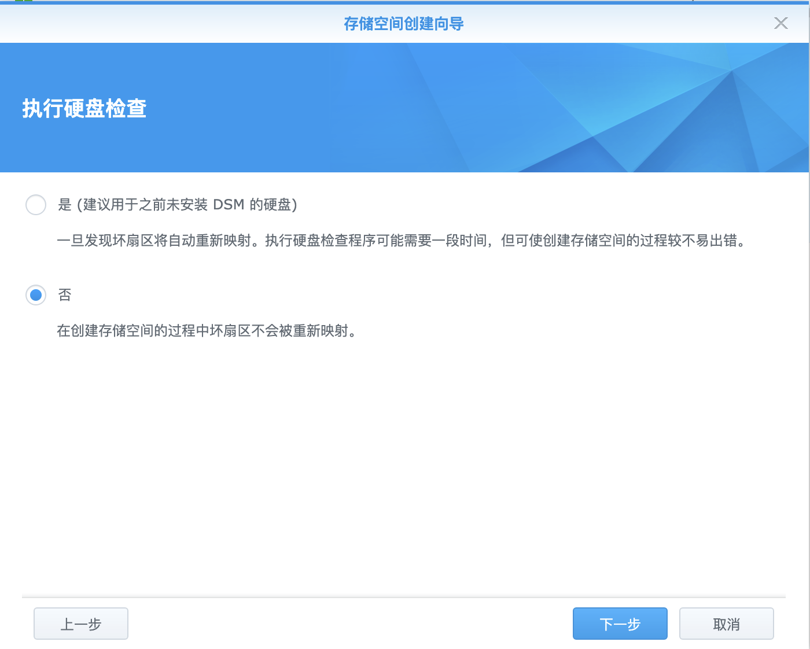Go back with the 上一步 button
This screenshot has height=649, width=810.
click(81, 624)
